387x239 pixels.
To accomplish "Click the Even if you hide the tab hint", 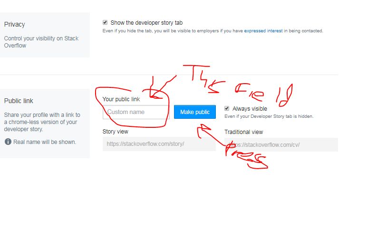I will tap(213, 31).
